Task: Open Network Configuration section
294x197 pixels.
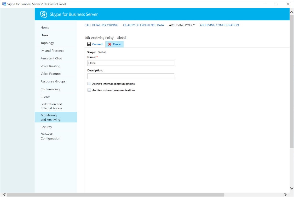Action: [x=50, y=136]
